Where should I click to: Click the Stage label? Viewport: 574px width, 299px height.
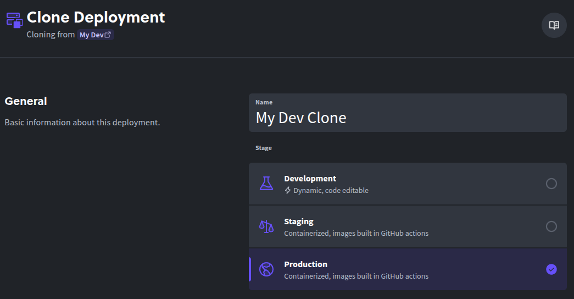click(x=264, y=148)
